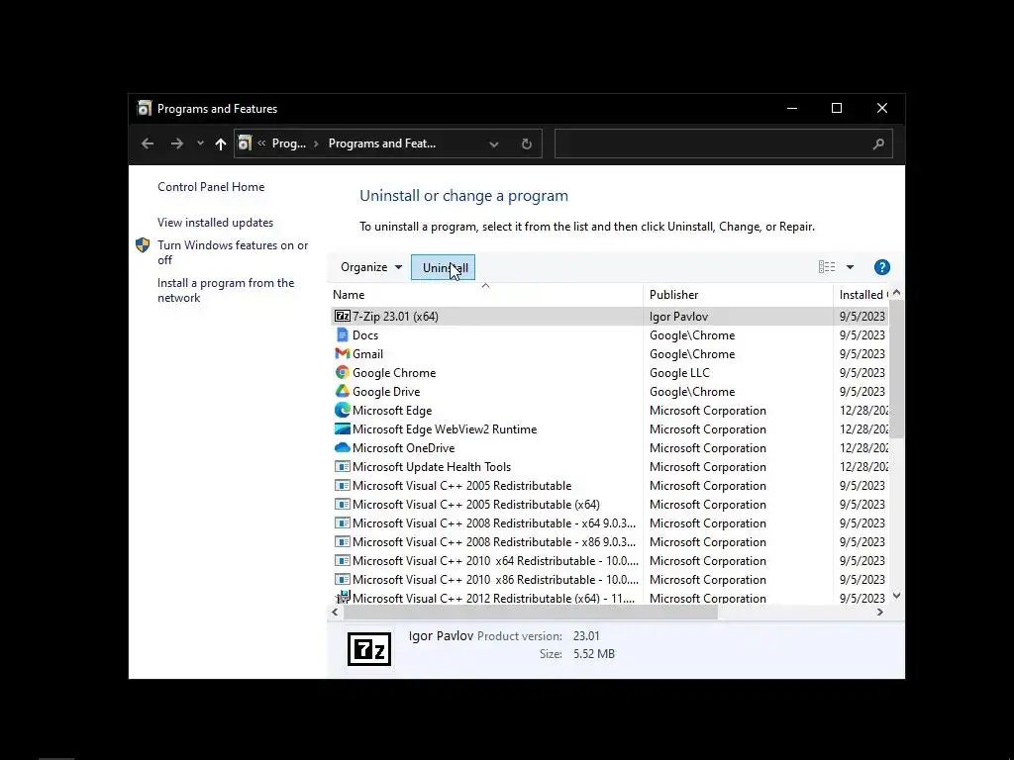This screenshot has width=1014, height=760.
Task: Click the Back navigation arrow
Action: coord(148,143)
